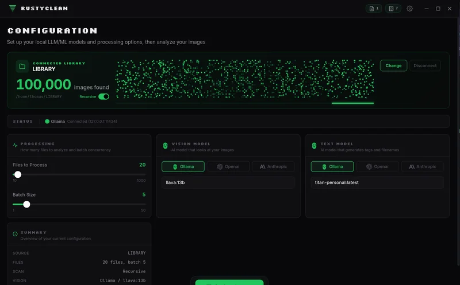Click the document counter badge showing 1
Screen dimensions: 460x285
[374, 9]
